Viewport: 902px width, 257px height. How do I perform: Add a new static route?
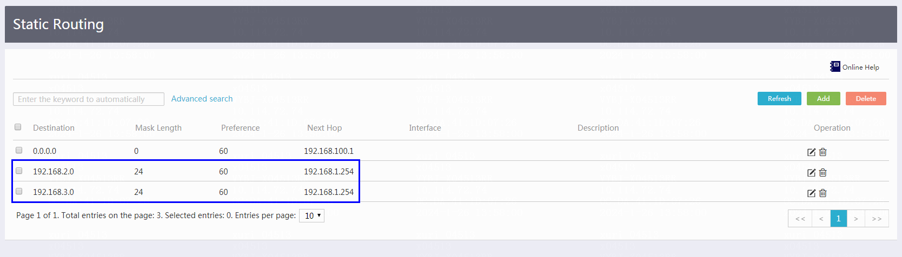[x=823, y=98]
